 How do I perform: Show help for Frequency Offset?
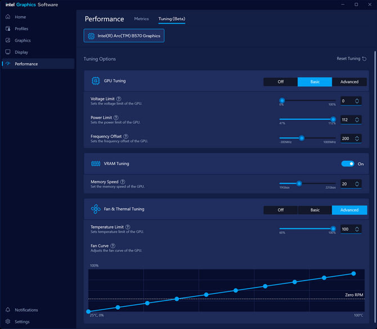tap(125, 136)
